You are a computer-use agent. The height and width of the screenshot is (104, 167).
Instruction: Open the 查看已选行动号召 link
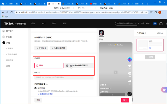pos(46,94)
